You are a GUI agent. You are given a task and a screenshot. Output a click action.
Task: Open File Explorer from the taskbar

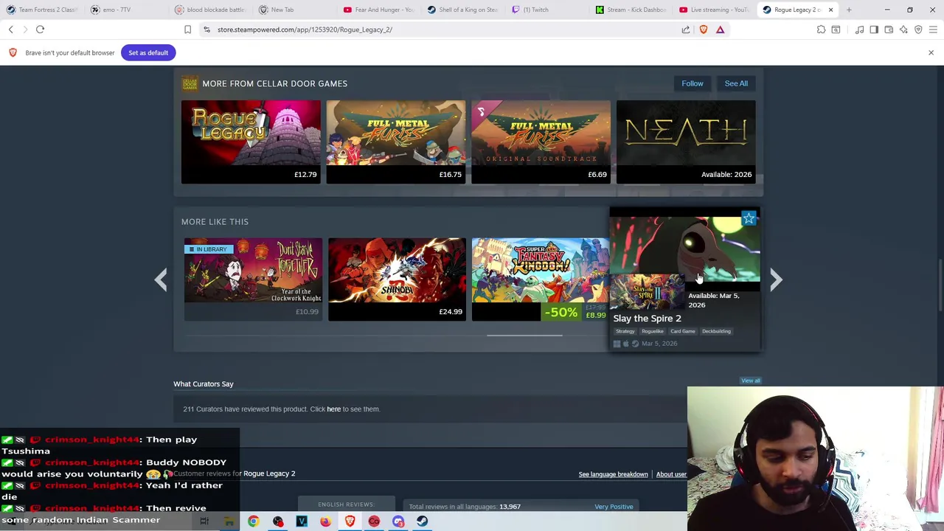[229, 521]
